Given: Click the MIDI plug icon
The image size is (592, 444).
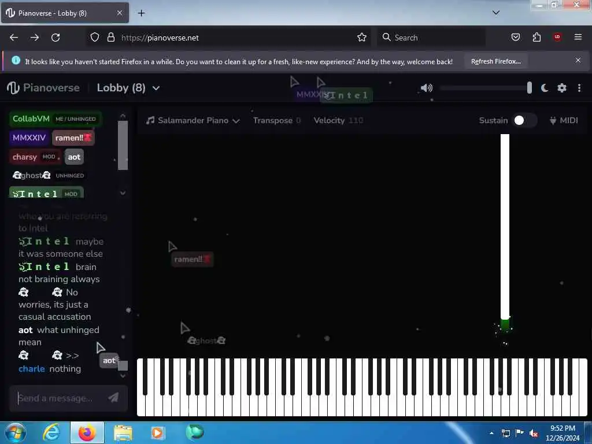Looking at the screenshot, I should coord(553,120).
